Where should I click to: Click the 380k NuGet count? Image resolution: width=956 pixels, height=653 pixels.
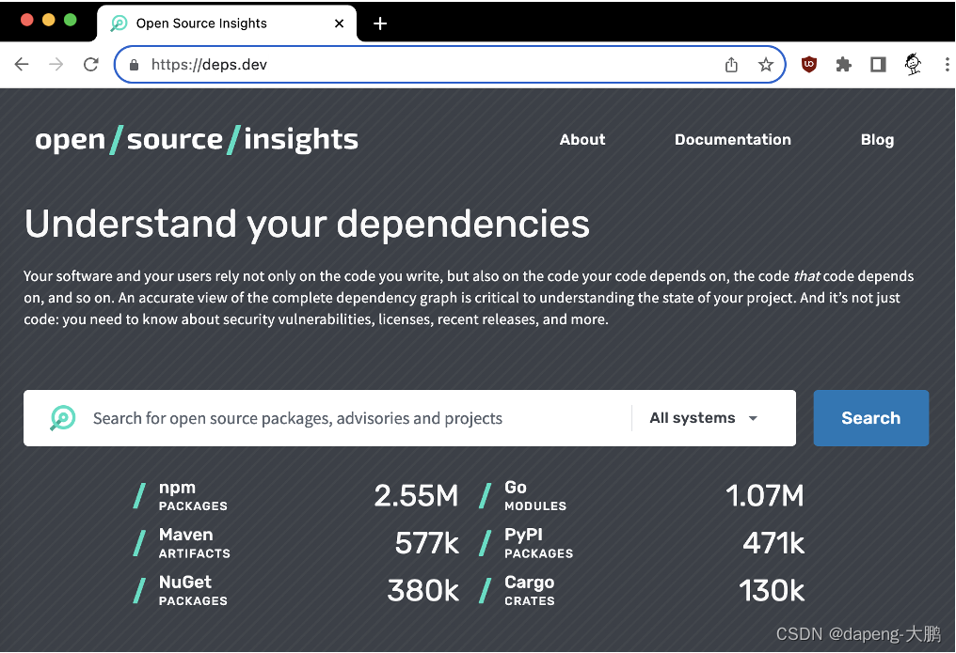423,590
